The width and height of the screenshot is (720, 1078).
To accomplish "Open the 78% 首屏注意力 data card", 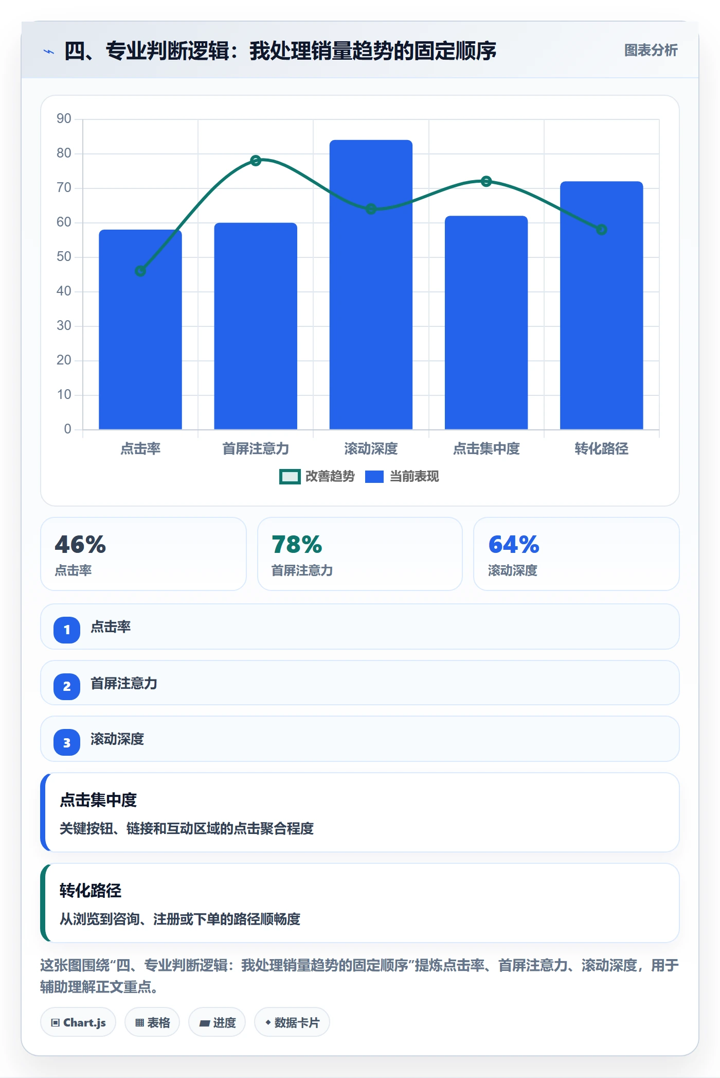I will 360,554.
